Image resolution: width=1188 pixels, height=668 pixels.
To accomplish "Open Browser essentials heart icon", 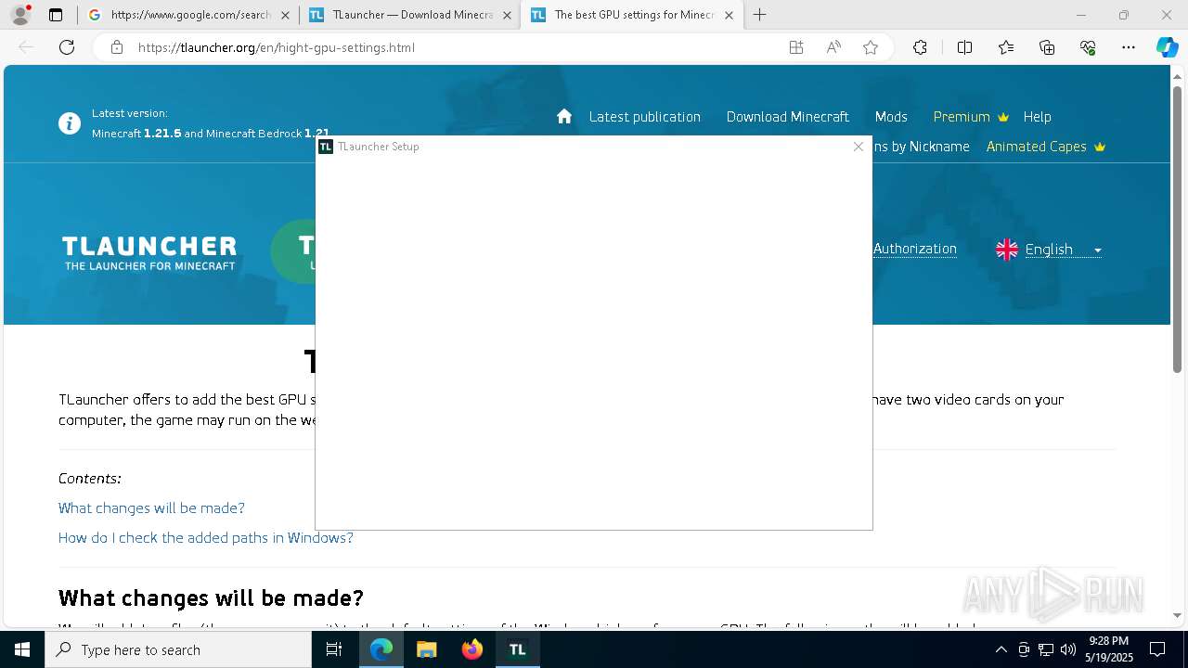I will click(1088, 47).
